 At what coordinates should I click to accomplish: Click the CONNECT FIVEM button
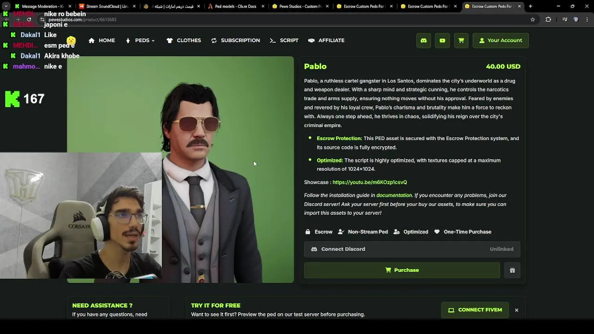pyautogui.click(x=475, y=310)
